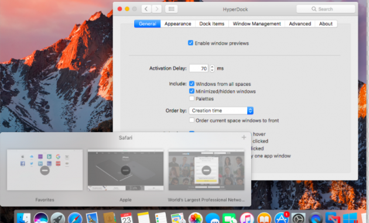369x223 pixels.
Task: Open the Windows logo icon in dock
Action: point(350,218)
